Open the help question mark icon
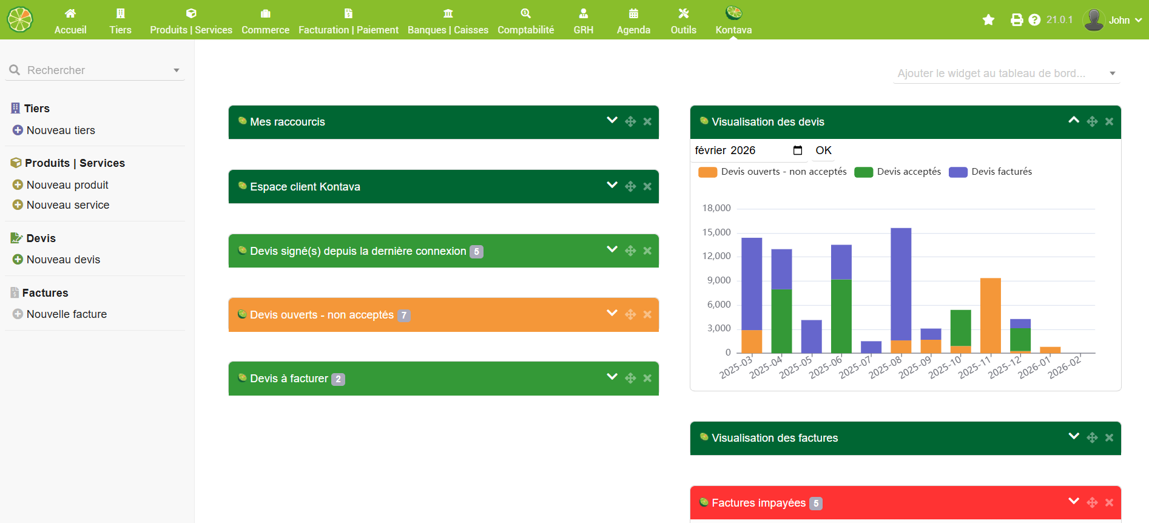The width and height of the screenshot is (1149, 523). coord(1034,20)
